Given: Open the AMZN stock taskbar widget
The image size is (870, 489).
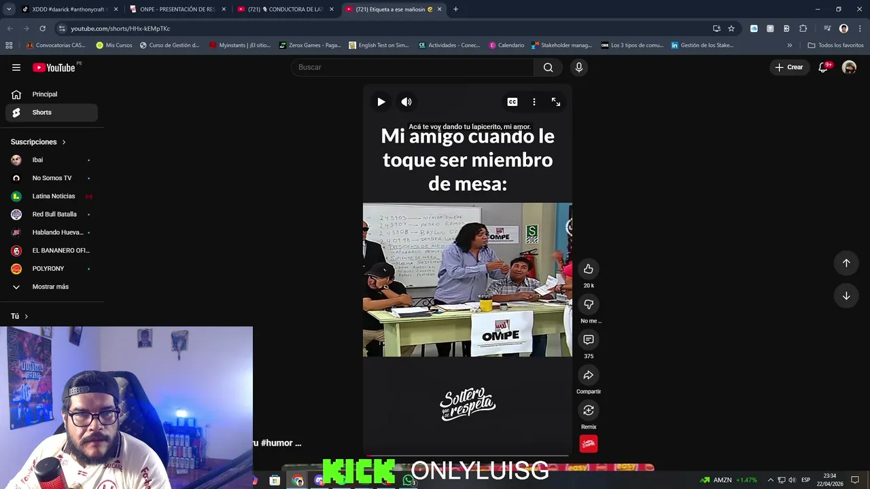Looking at the screenshot, I should pyautogui.click(x=728, y=480).
